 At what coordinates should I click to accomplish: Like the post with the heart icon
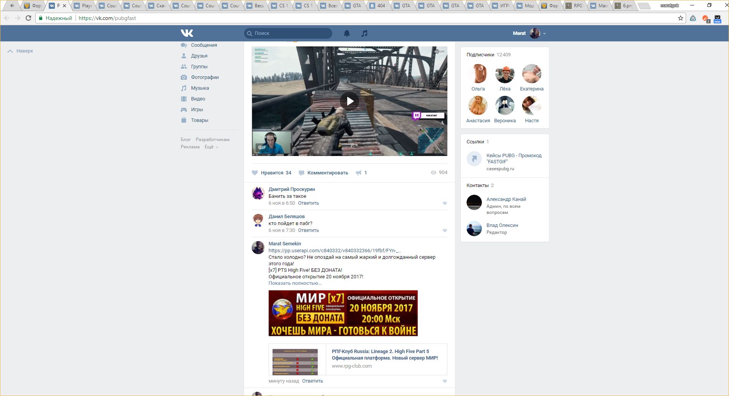click(255, 173)
